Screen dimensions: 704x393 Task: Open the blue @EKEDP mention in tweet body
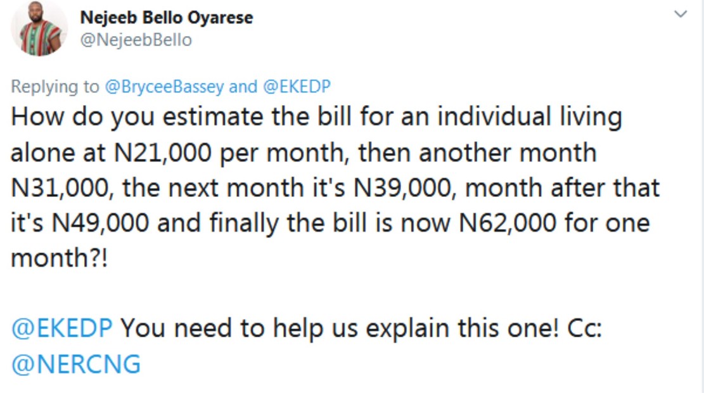pos(61,328)
